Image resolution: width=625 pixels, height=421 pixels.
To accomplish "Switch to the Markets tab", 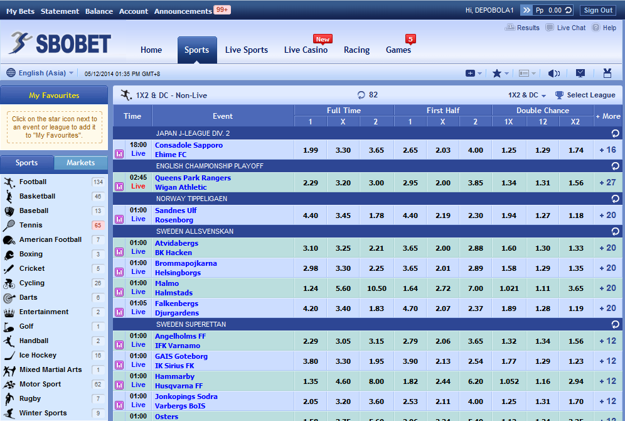I will 80,162.
